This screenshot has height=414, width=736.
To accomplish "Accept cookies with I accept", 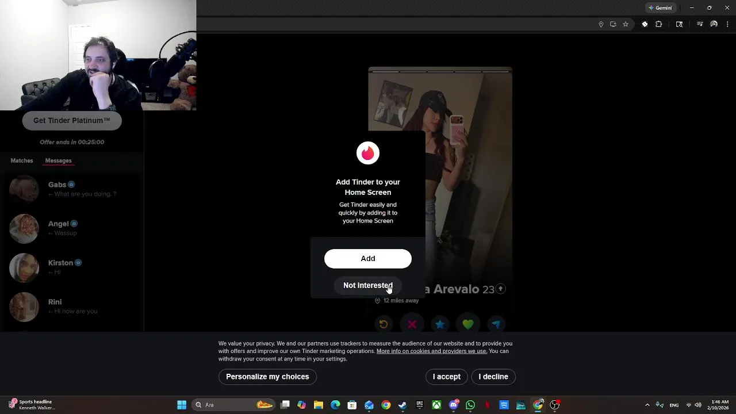I will coord(447,377).
